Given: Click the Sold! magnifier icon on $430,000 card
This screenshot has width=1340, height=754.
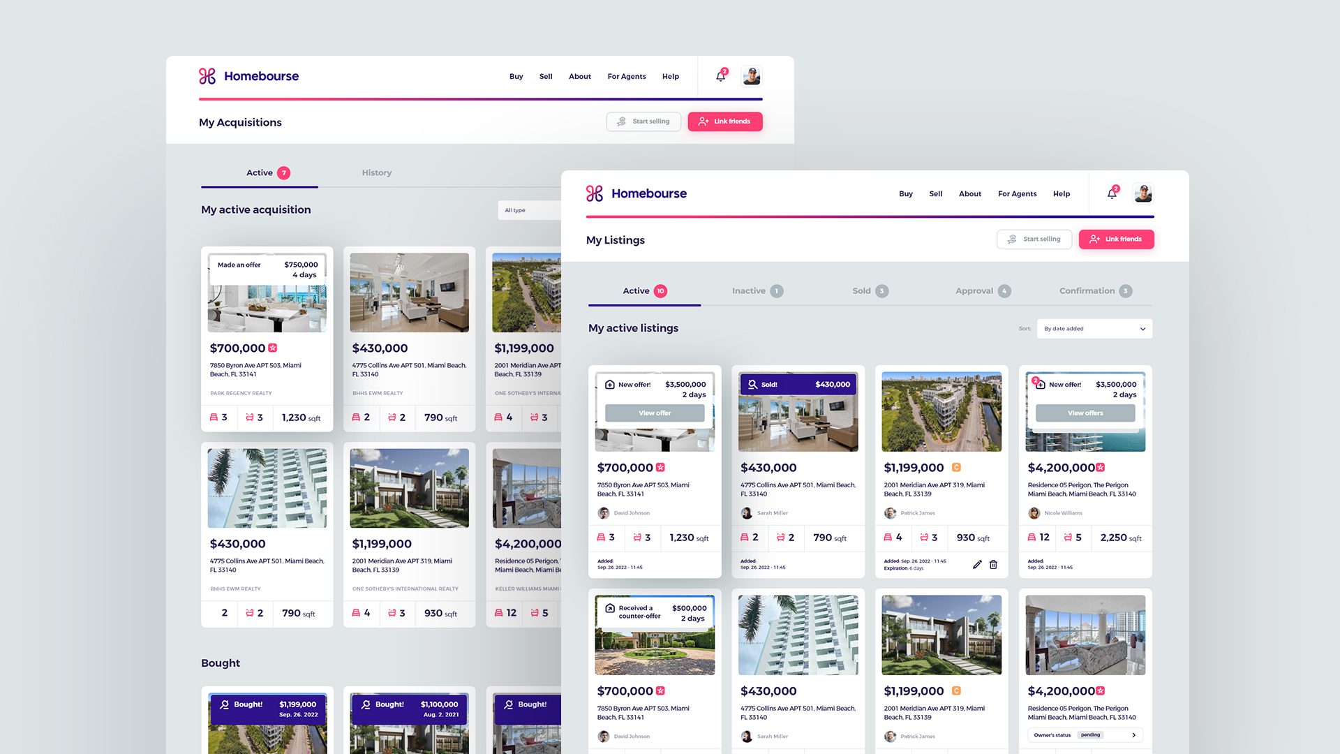Looking at the screenshot, I should (752, 384).
